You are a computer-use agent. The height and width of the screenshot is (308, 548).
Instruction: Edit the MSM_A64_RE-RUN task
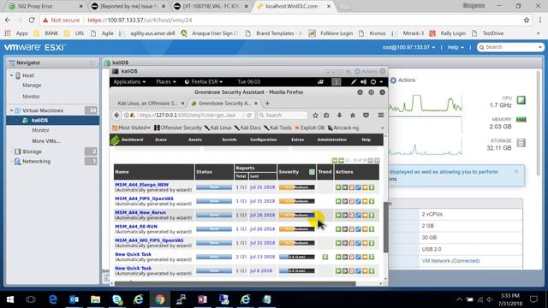358,229
